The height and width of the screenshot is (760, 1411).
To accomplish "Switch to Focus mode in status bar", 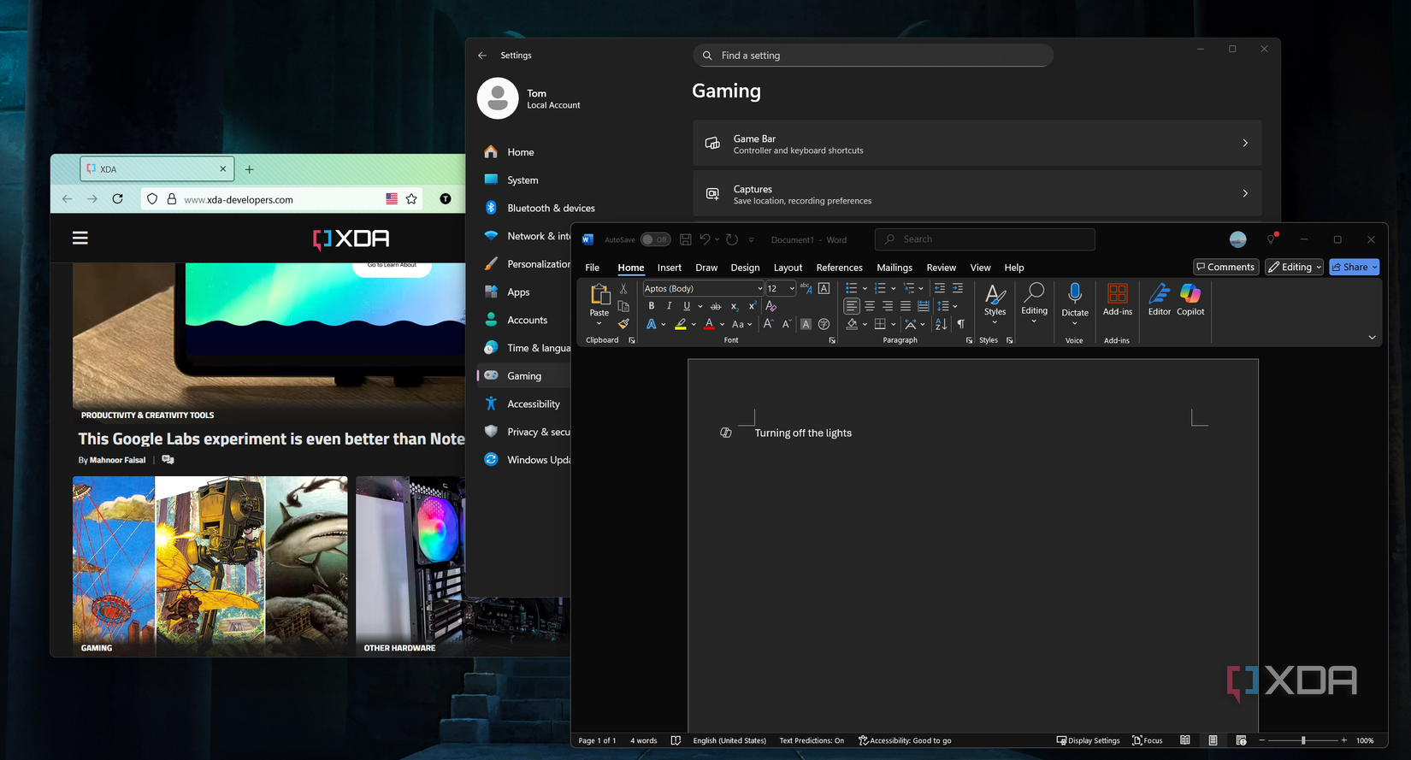I will (x=1148, y=740).
